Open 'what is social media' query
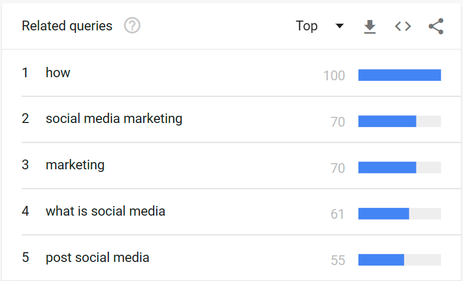463x281 pixels. tap(105, 212)
